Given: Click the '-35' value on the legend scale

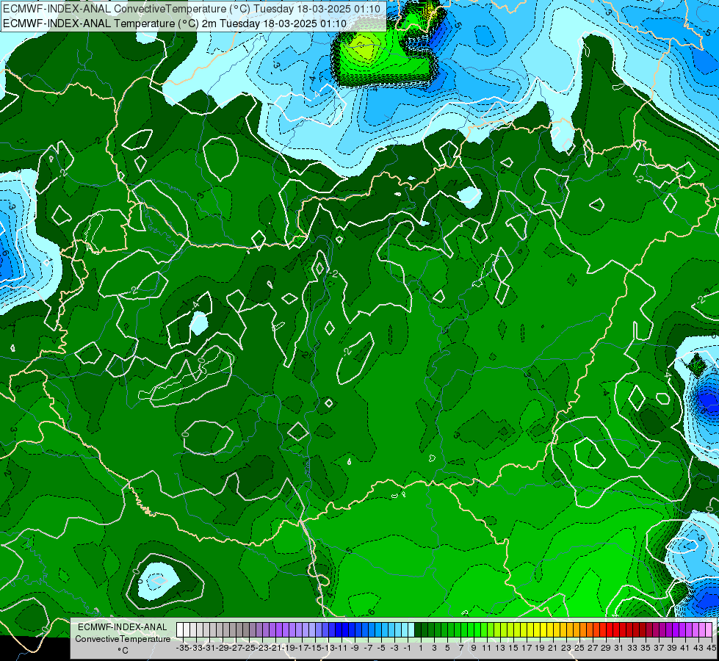Looking at the screenshot, I should coord(182,648).
